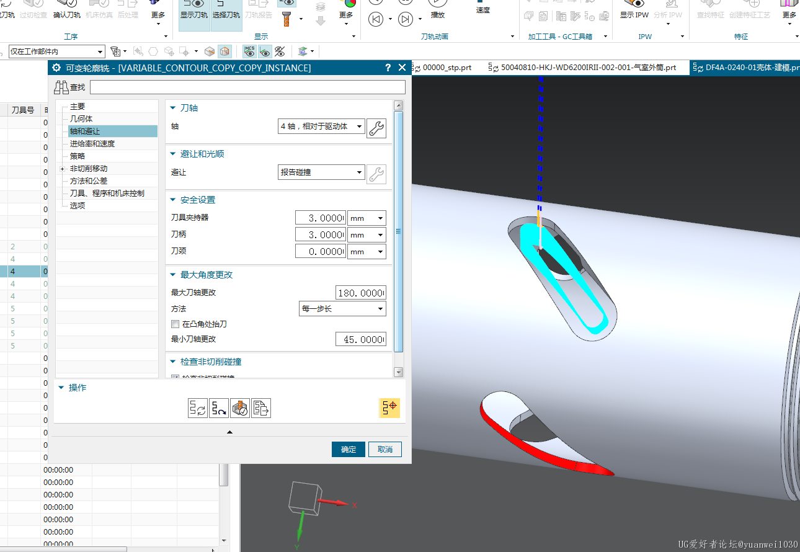800x552 pixels.
Task: Select 刀具、程序和机床控制 in the tree
Action: click(x=107, y=194)
